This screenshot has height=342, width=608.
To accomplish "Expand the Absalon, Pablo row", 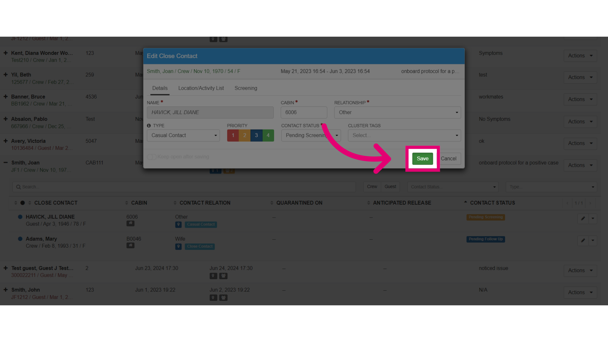I will [x=5, y=119].
